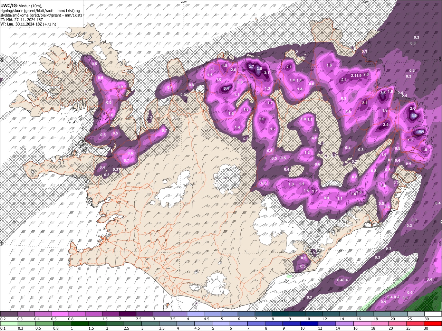
Task: Select the bright red swatch labeled 30, lower legend row
Action: (433, 323)
